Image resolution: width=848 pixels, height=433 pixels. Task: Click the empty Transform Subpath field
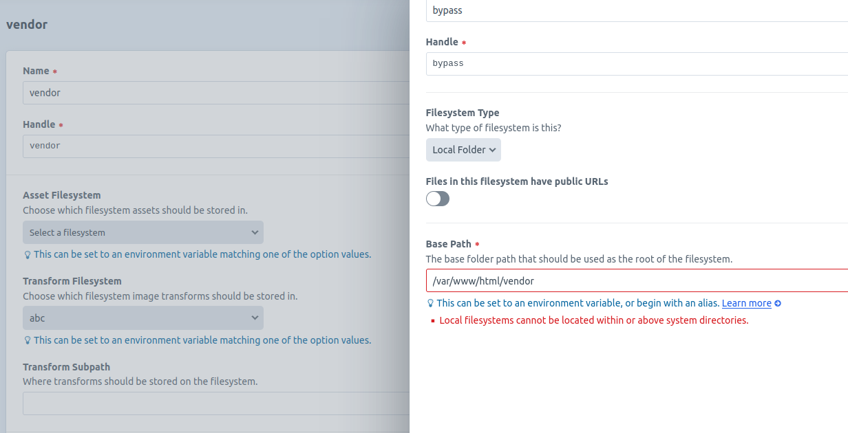pyautogui.click(x=216, y=403)
